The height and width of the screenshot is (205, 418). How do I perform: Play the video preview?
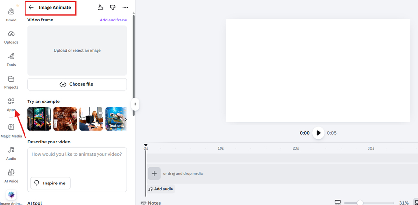click(319, 133)
